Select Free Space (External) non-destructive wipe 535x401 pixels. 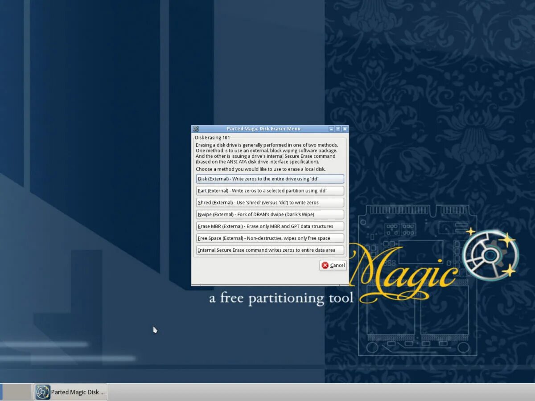click(270, 238)
